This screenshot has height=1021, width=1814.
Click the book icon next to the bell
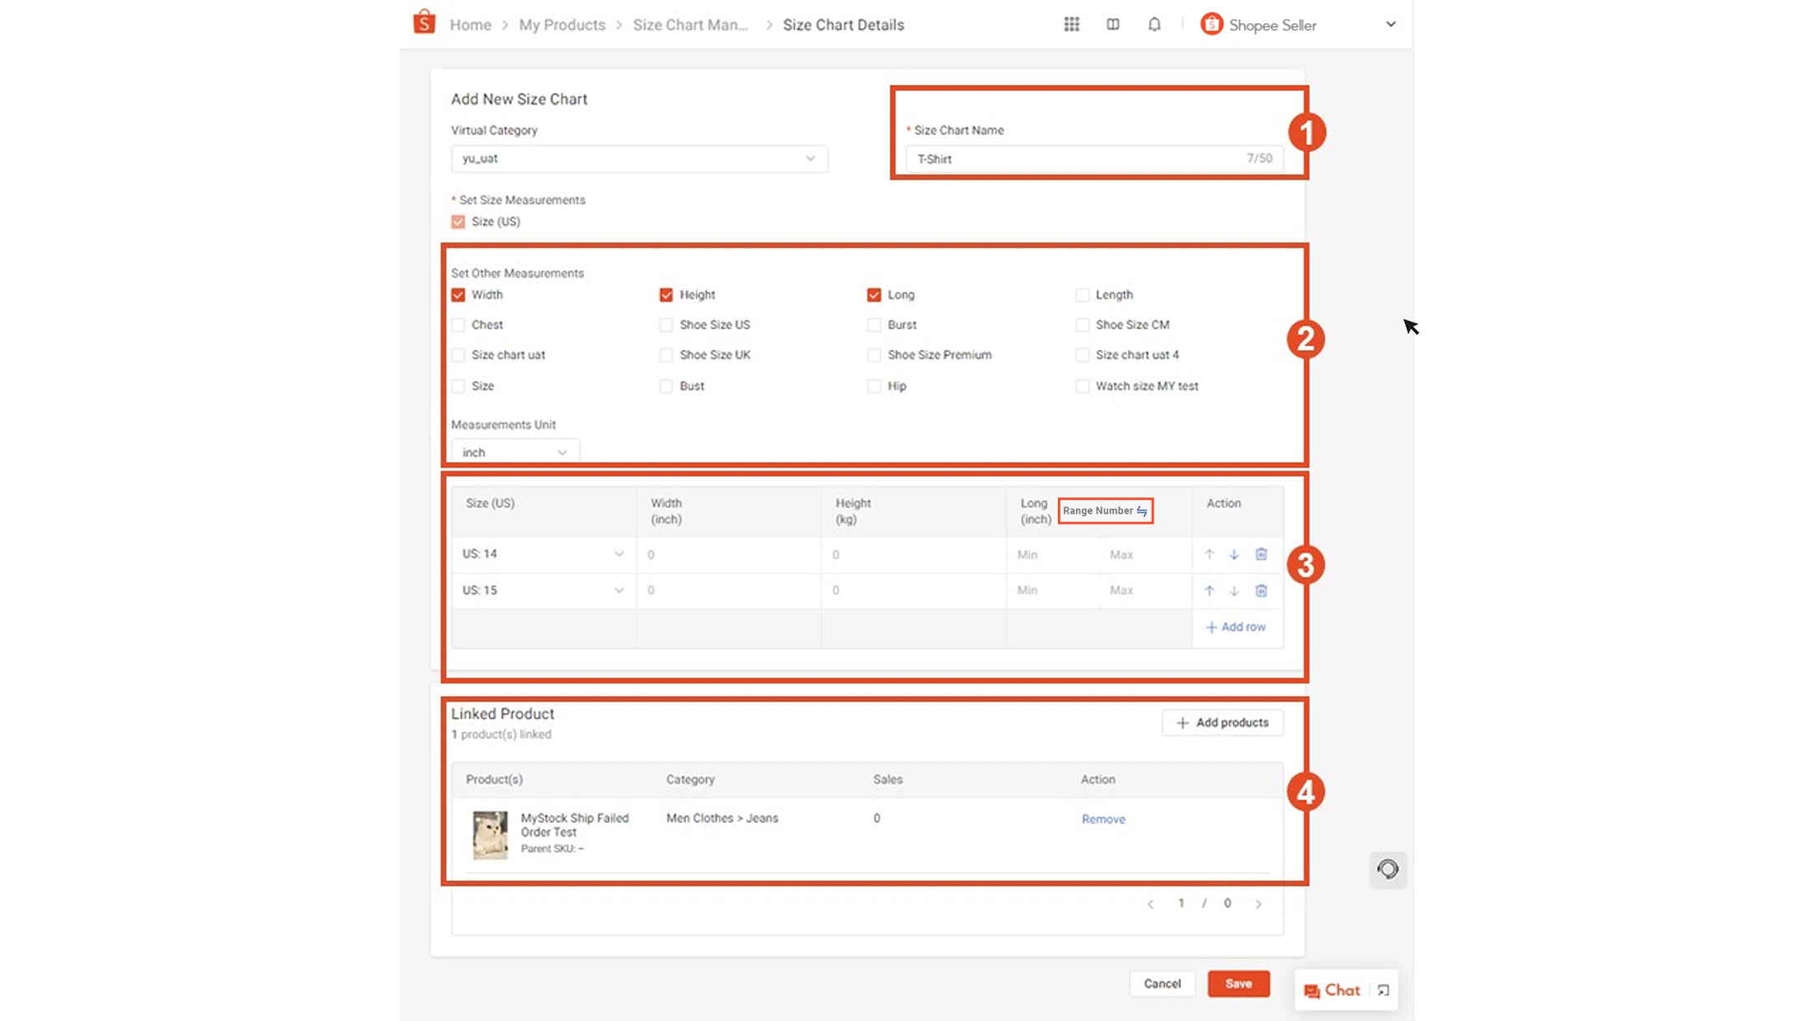point(1112,24)
